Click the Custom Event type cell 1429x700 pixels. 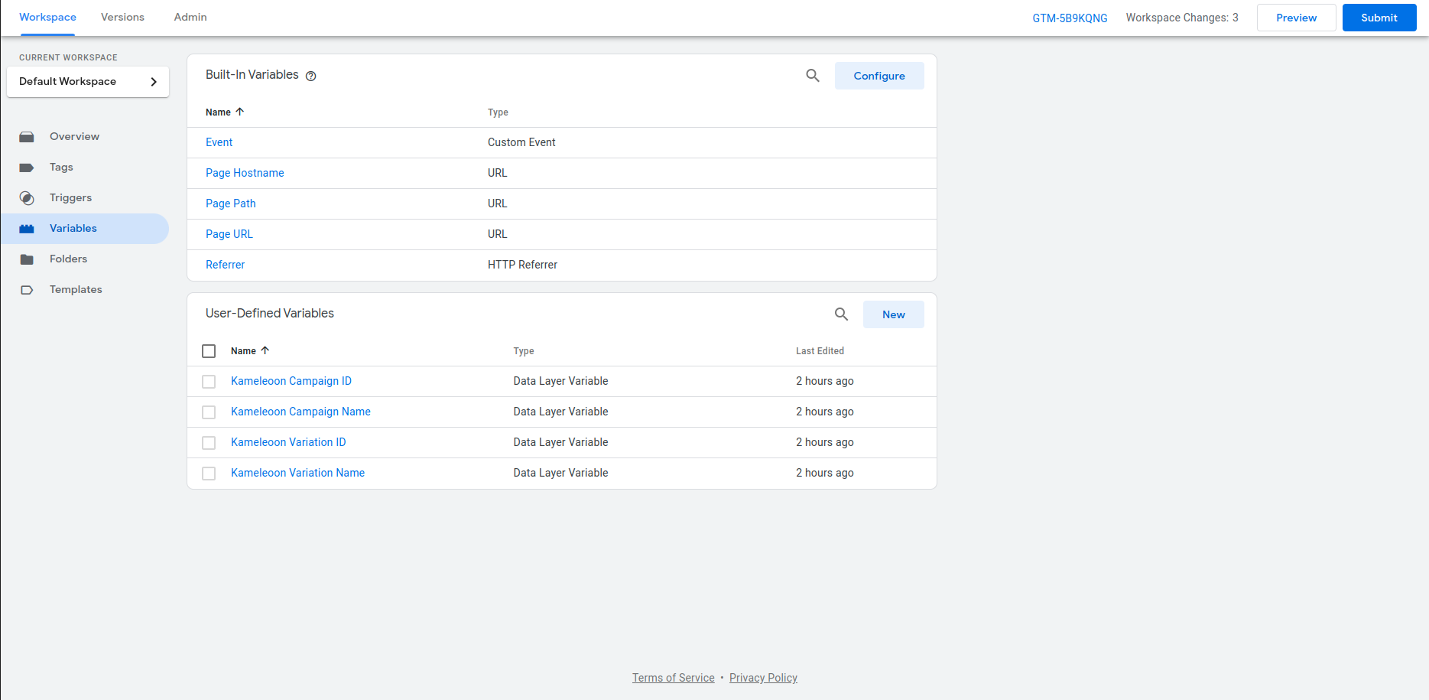[521, 142]
